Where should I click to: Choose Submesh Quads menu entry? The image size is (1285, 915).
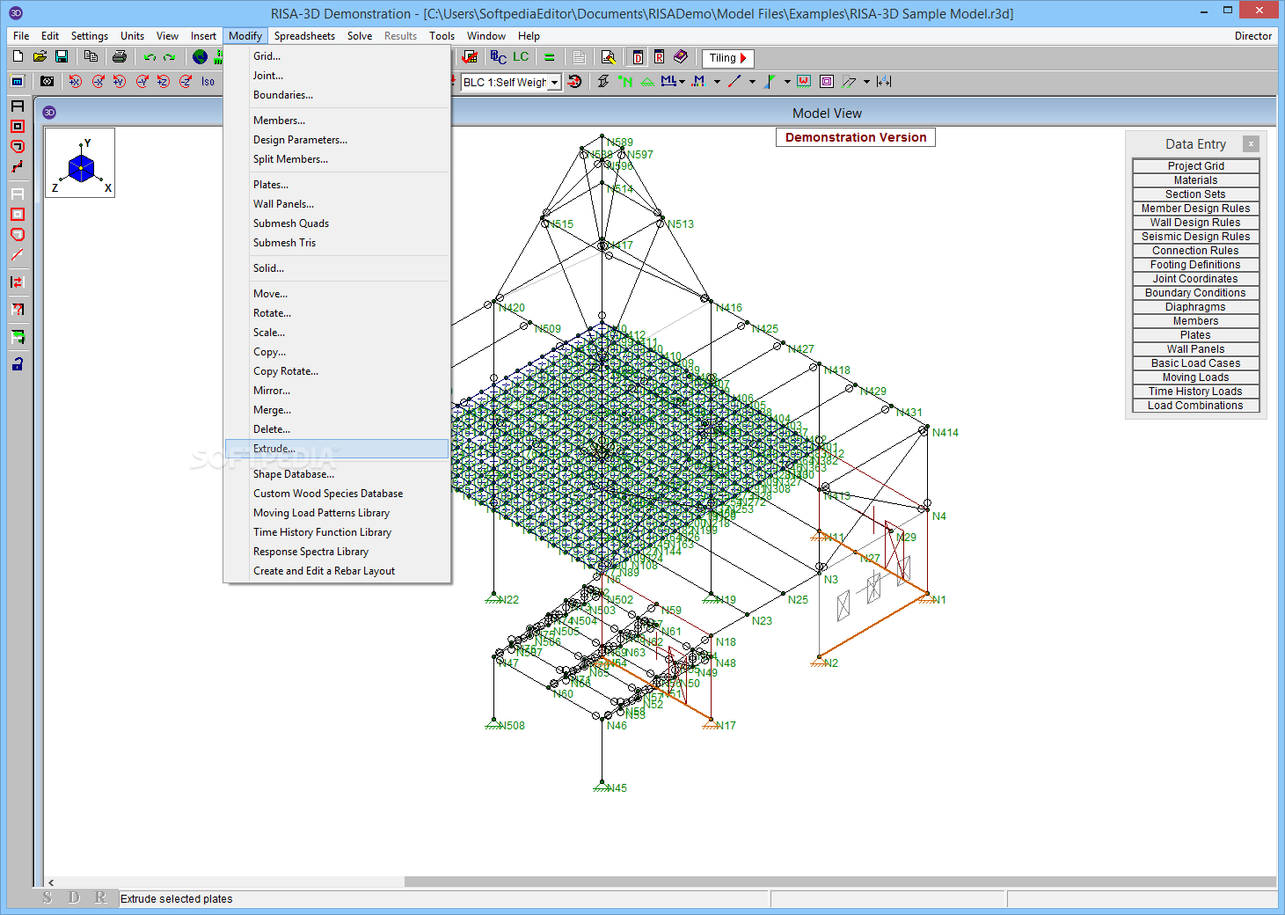(337, 223)
